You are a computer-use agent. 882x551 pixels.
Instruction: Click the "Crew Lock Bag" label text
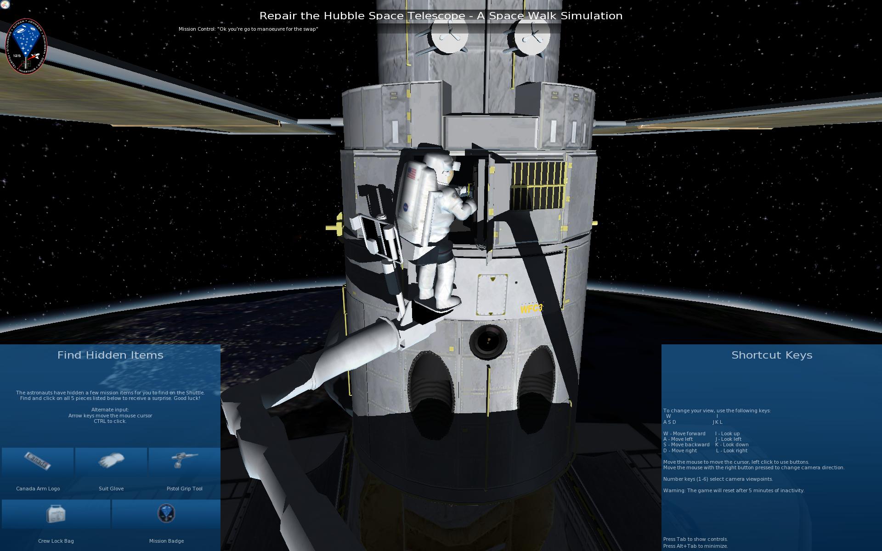[x=56, y=541]
